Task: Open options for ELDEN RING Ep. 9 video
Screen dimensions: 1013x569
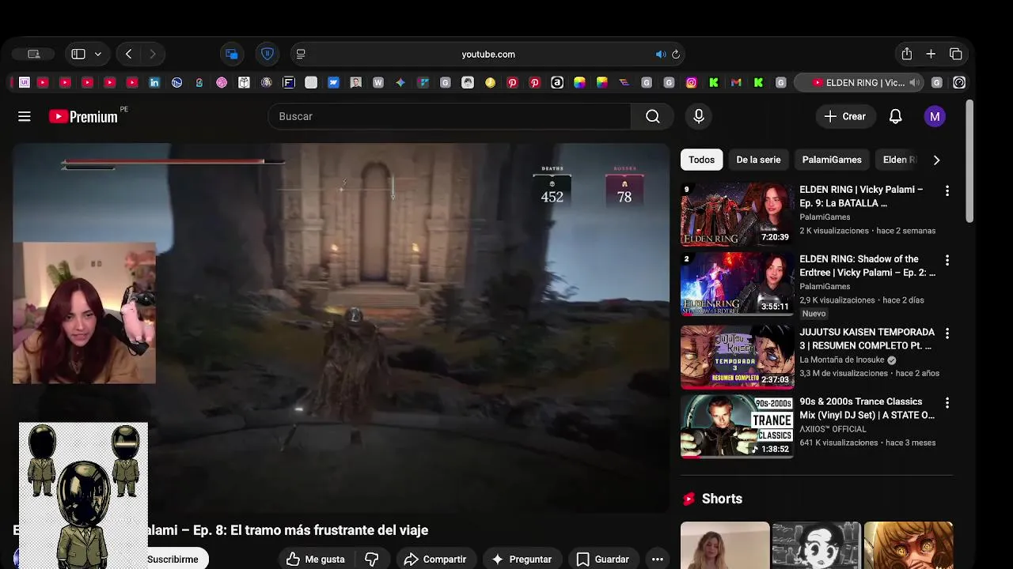Action: 947,190
